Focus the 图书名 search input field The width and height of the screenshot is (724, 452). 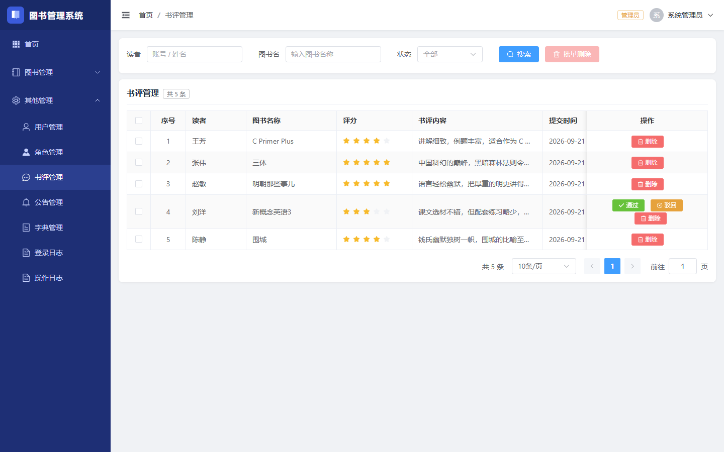(x=333, y=54)
